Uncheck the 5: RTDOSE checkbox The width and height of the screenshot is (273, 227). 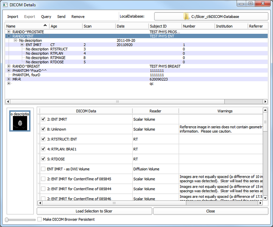tap(43, 159)
